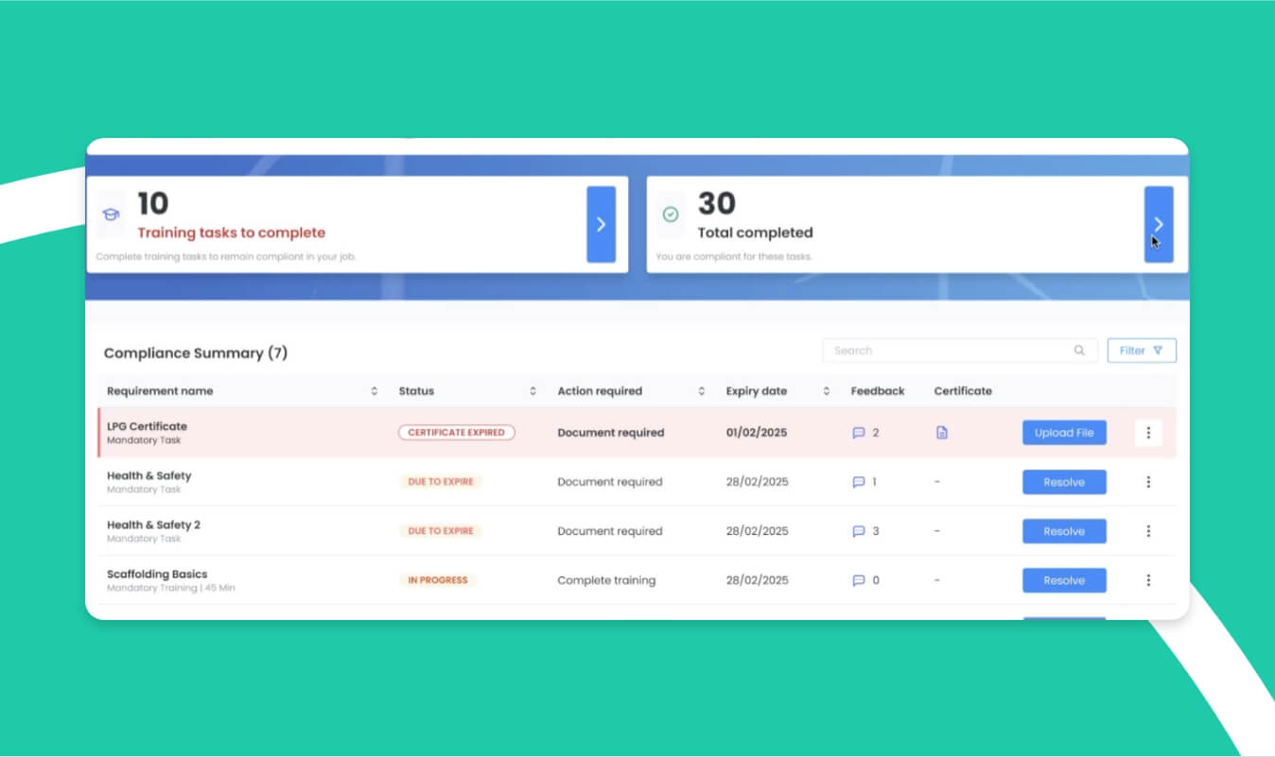Open the Filter options
Screen dimensions: 1275x757
[x=1142, y=351]
